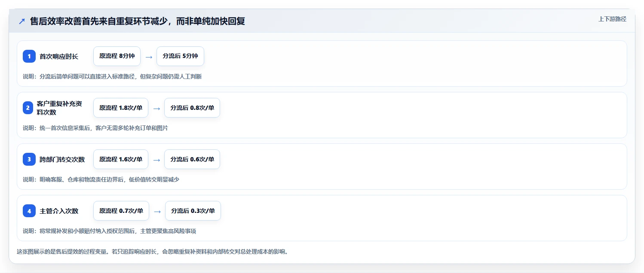The width and height of the screenshot is (644, 273).
Task: Click the number 1 badge
Action: tap(29, 56)
